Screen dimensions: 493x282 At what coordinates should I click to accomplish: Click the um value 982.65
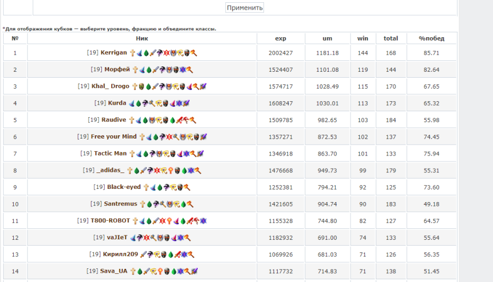pos(328,120)
